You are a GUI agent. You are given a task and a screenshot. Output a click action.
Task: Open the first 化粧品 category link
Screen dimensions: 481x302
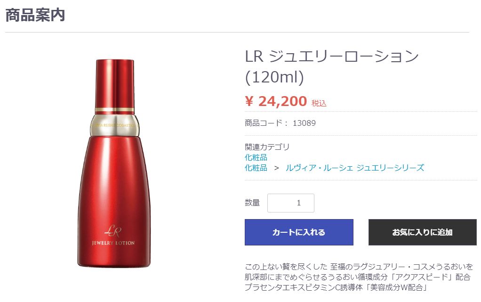pyautogui.click(x=256, y=157)
